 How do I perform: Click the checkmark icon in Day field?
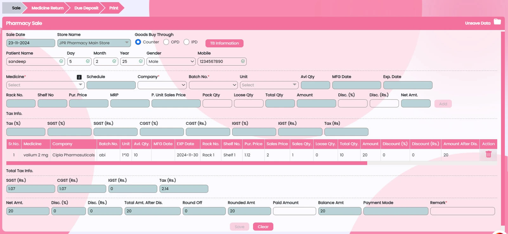point(88,61)
